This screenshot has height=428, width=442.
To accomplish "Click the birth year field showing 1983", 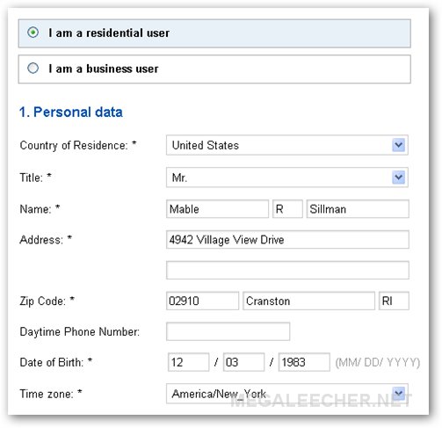I will 304,362.
